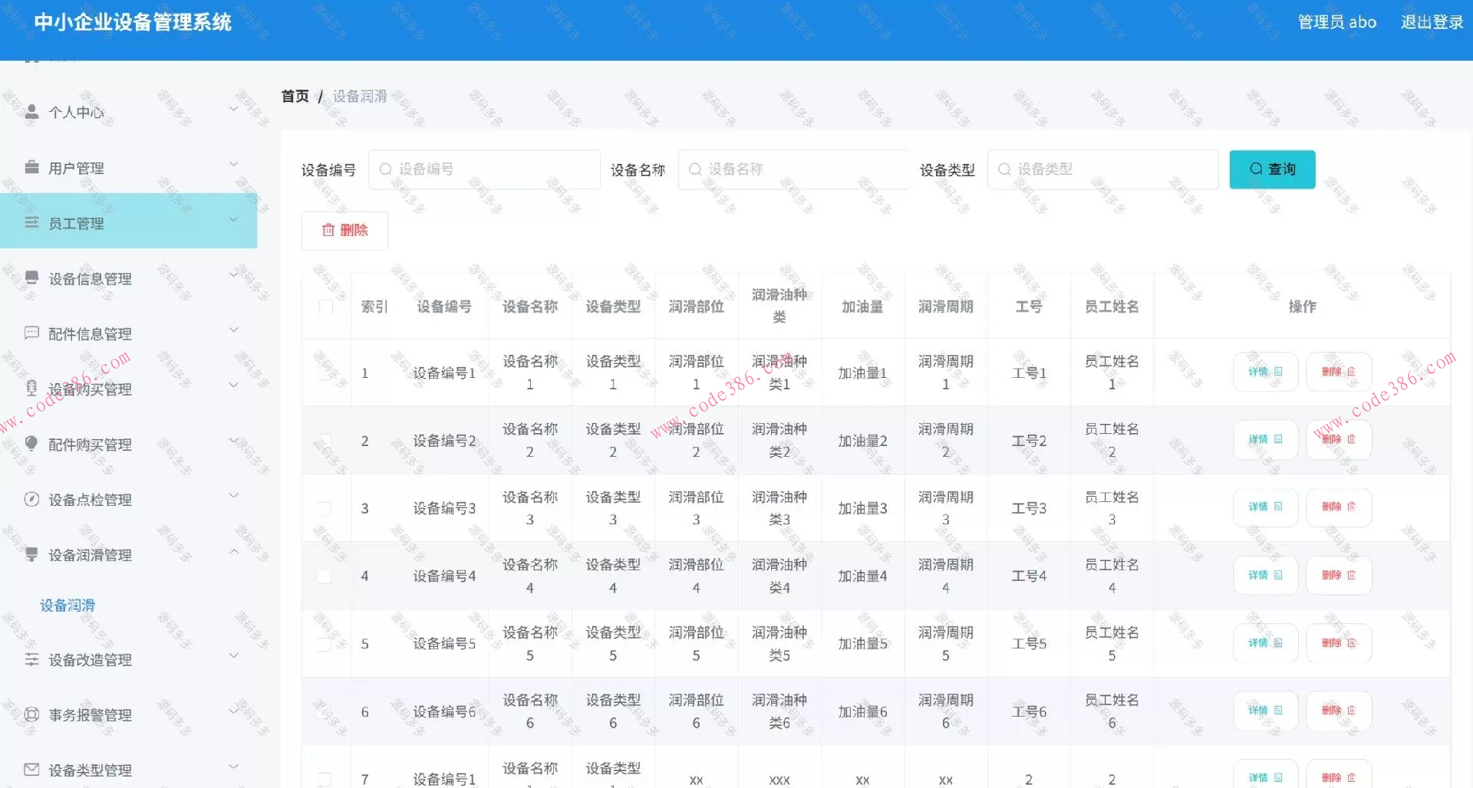Click the 事务报警管理 bell icon
This screenshot has height=788, width=1473.
tap(31, 714)
